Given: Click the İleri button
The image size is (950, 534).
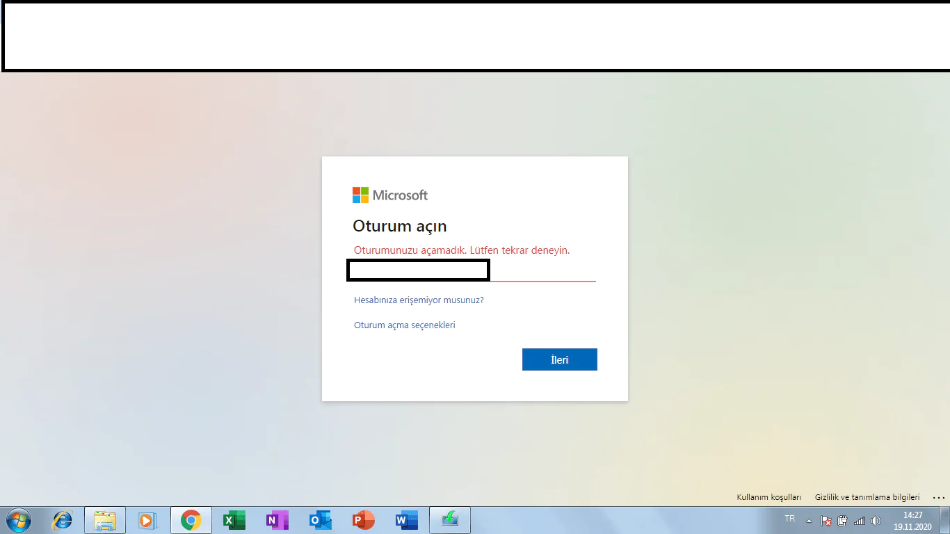Looking at the screenshot, I should point(560,359).
